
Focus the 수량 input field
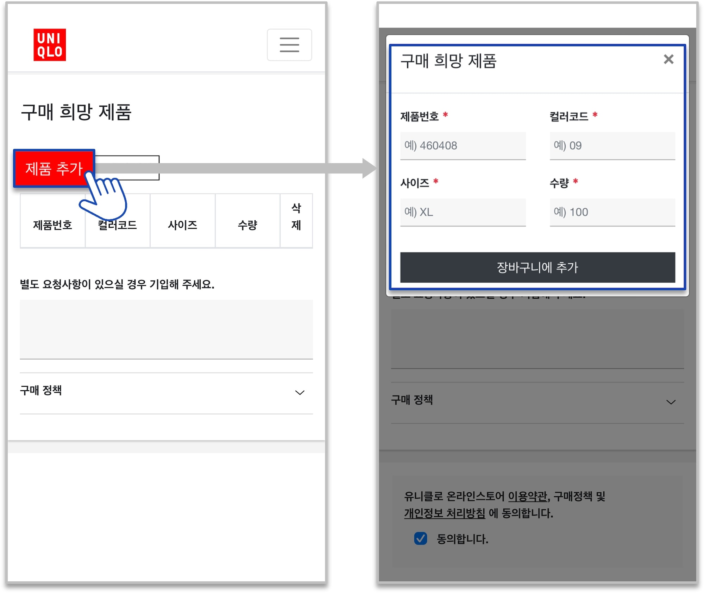[612, 212]
